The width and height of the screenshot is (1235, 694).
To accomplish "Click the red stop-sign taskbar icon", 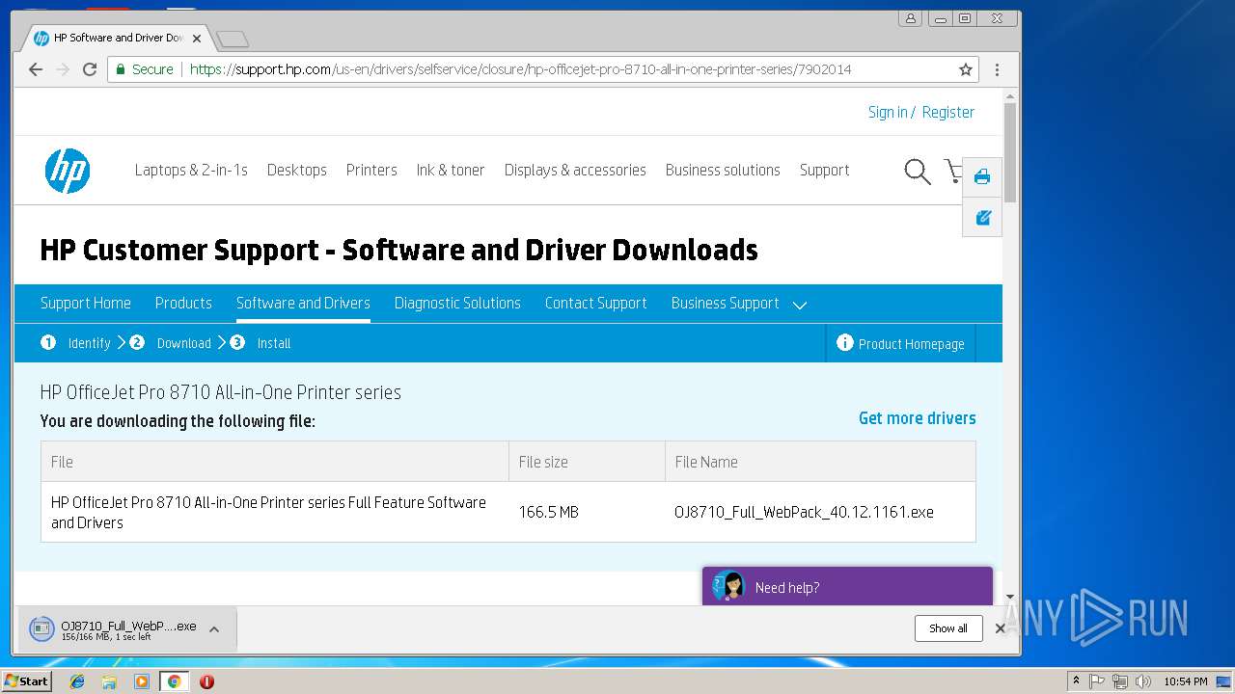I will 206,681.
